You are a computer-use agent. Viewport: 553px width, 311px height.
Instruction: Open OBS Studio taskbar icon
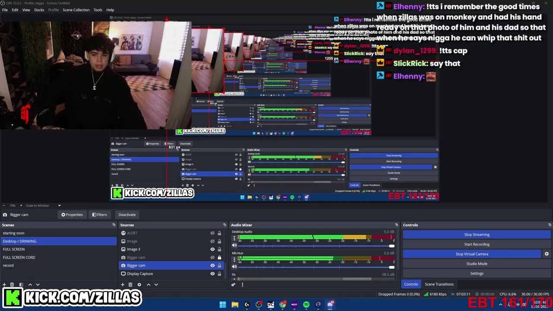click(259, 305)
